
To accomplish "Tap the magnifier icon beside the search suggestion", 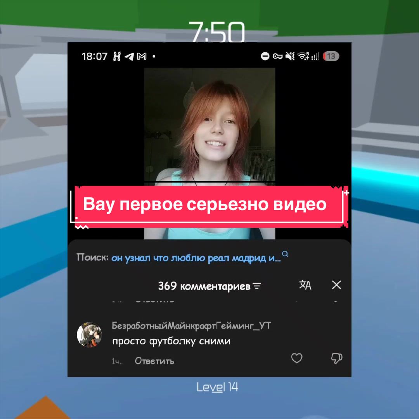I will pos(285,254).
